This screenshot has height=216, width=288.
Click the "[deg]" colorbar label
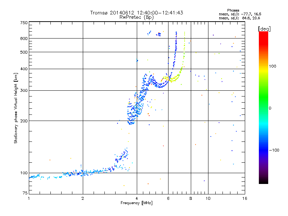click(264, 29)
